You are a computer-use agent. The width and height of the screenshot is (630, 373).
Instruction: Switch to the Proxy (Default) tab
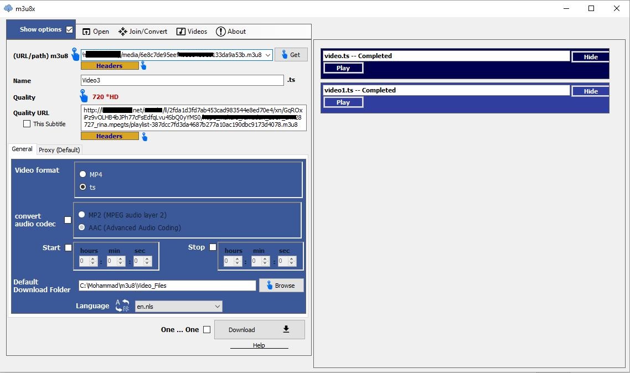(59, 150)
